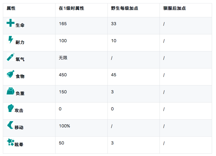216x156 pixels.
Task: Select the 负重 label text
Action: [x=20, y=94]
